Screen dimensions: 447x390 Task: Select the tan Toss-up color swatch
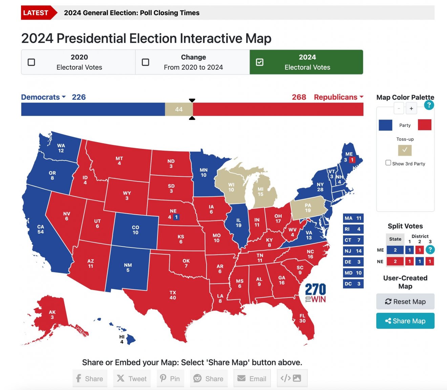(405, 150)
